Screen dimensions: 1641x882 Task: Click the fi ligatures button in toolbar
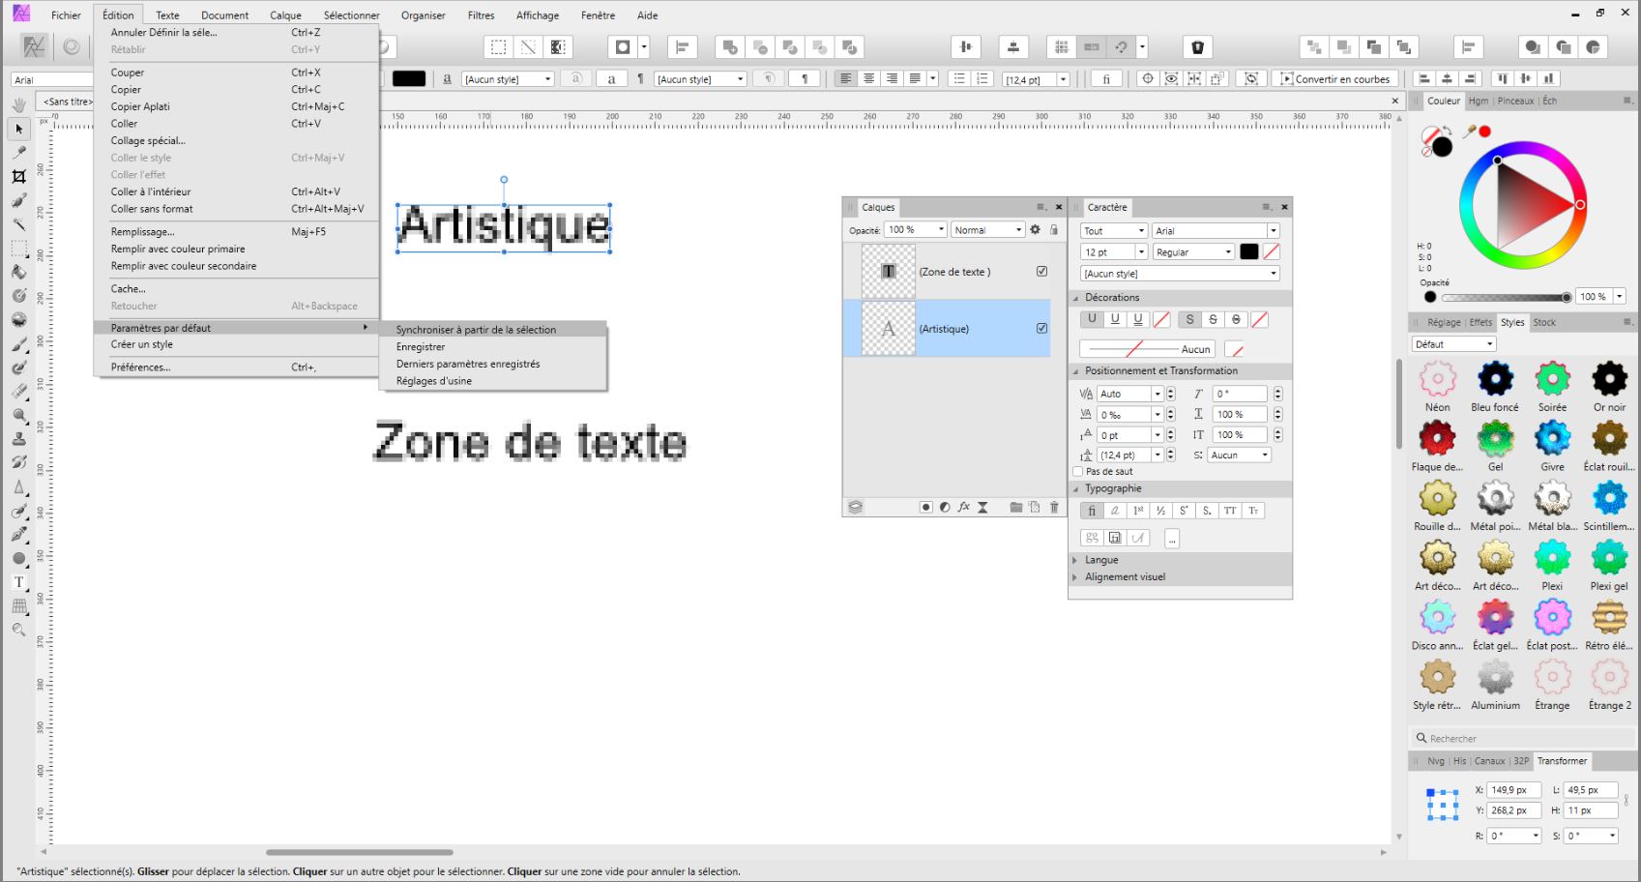point(1106,79)
